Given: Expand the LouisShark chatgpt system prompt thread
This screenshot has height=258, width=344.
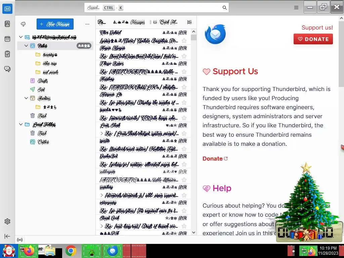Looking at the screenshot, I should pyautogui.click(x=101, y=133).
